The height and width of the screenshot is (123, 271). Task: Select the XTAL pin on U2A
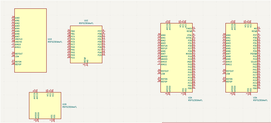coord(189,35)
